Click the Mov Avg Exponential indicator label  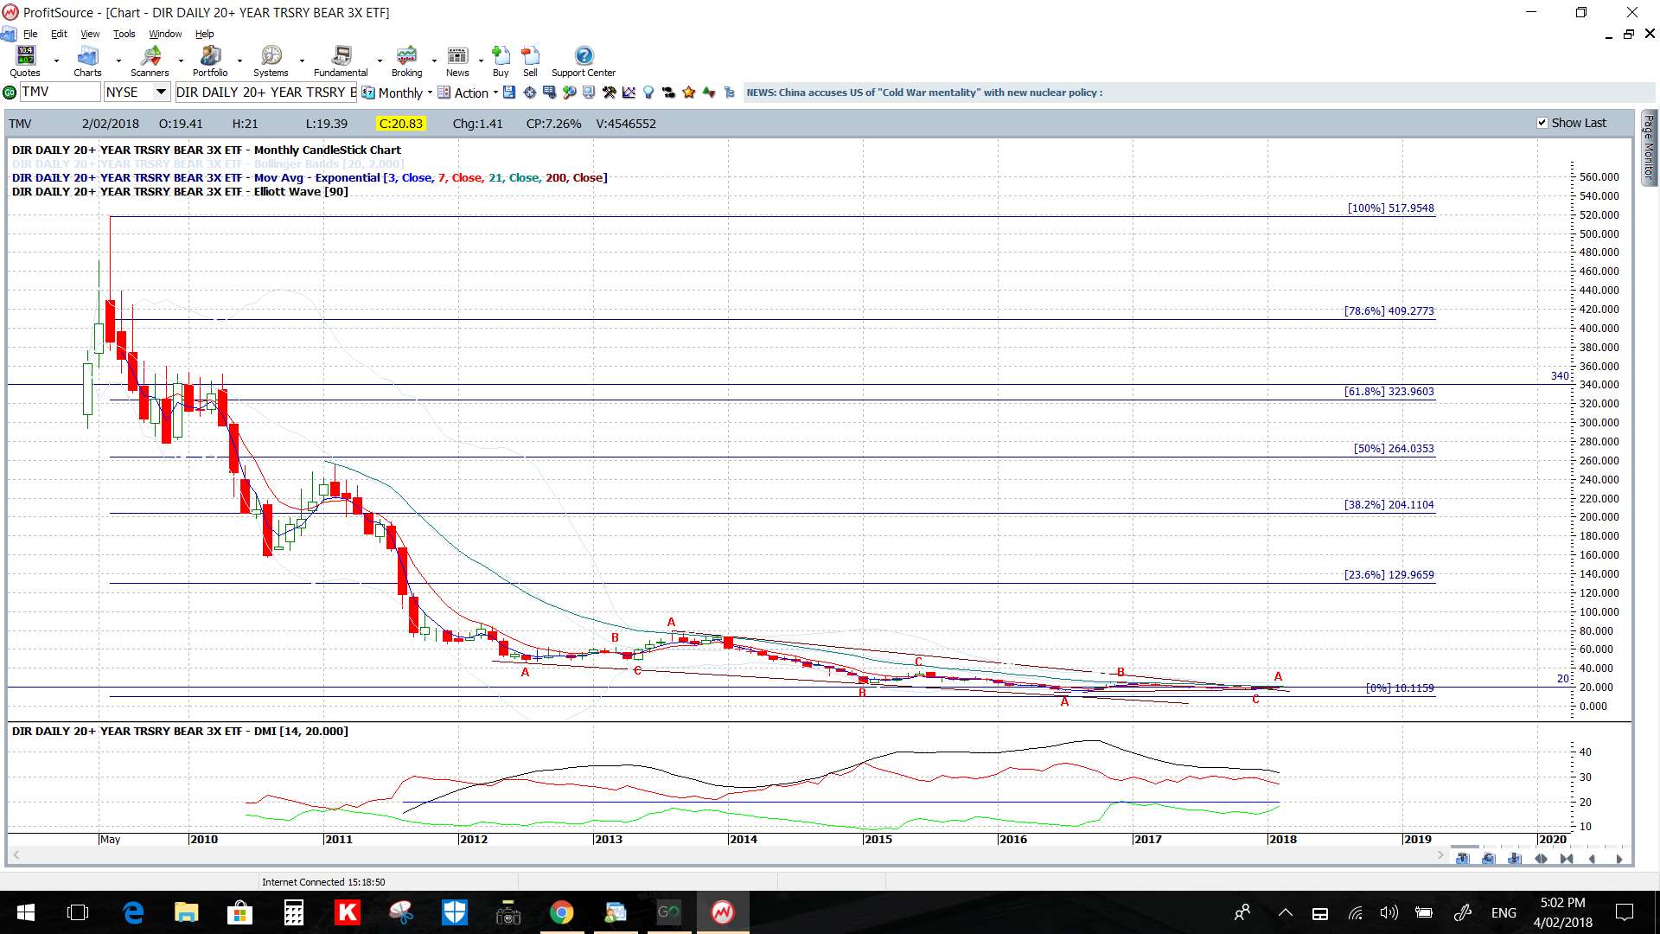tap(310, 178)
